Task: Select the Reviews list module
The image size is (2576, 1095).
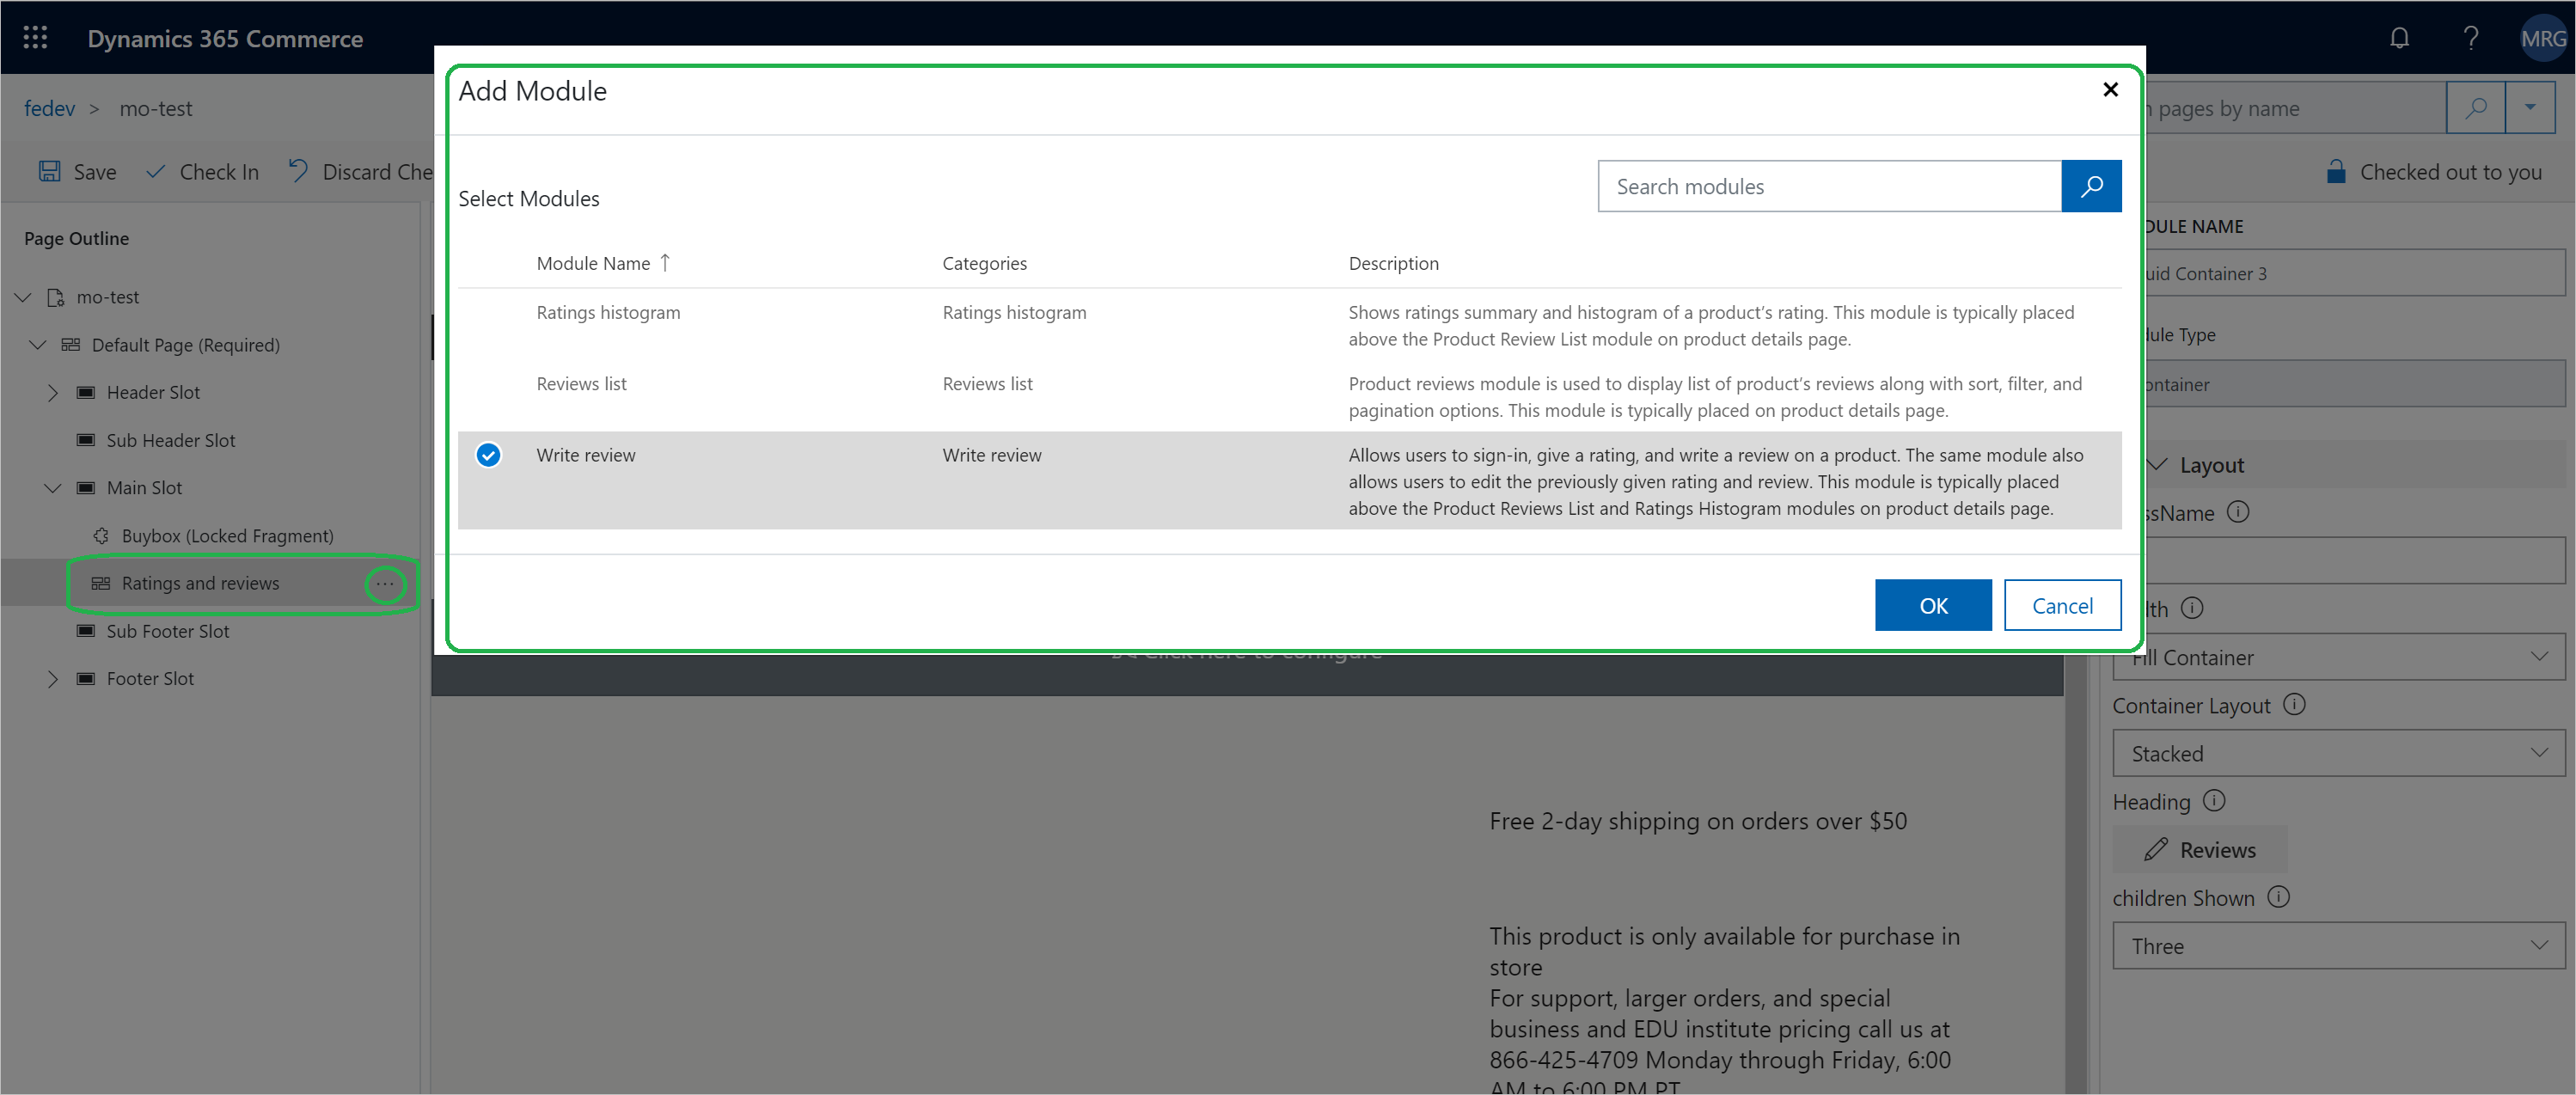Action: click(x=582, y=382)
